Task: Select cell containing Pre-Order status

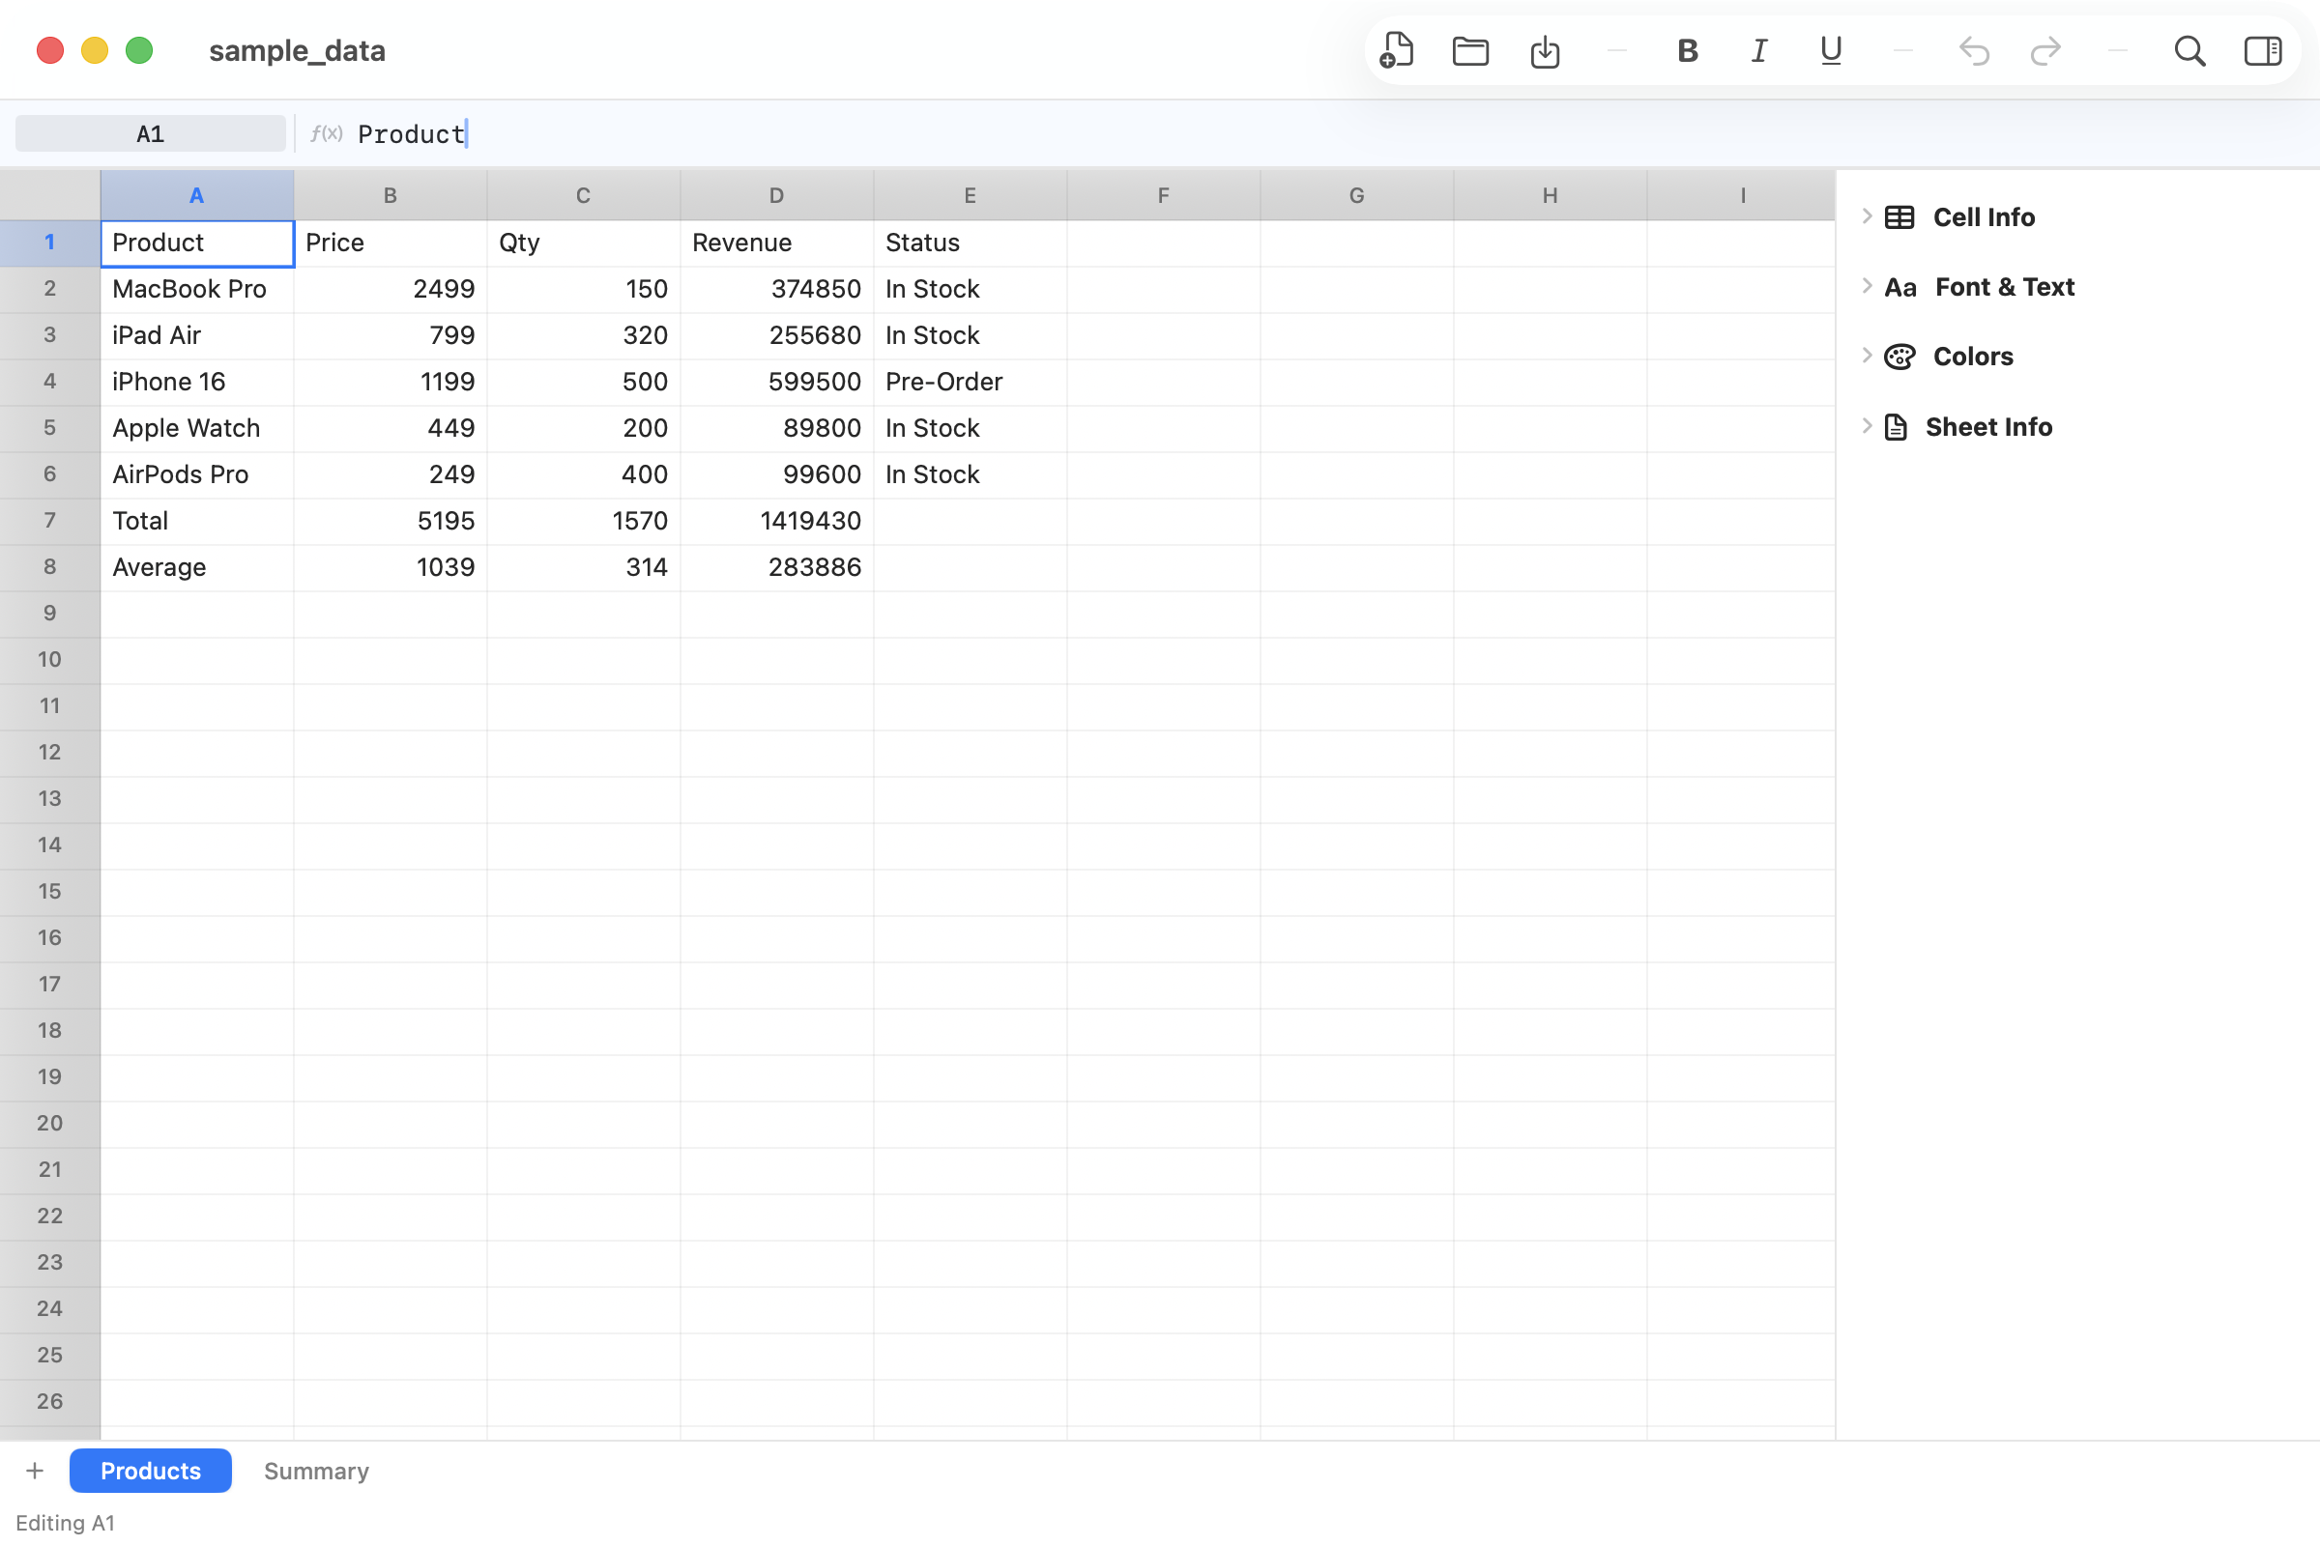Action: 969,382
